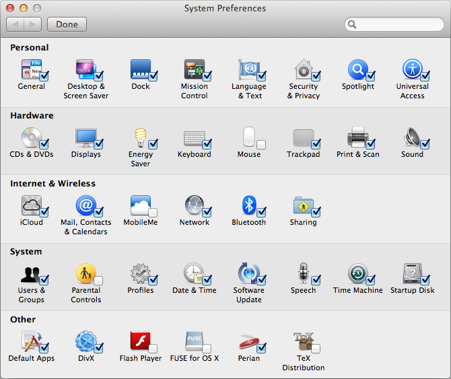Image resolution: width=451 pixels, height=379 pixels.
Task: Uncheck the Sound pane checkbox
Action: tap(425, 144)
